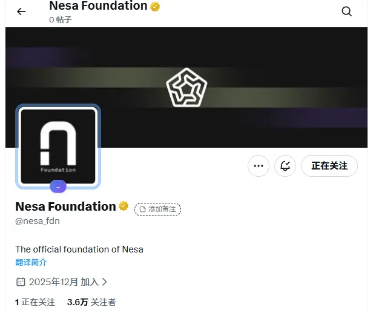This screenshot has height=313, width=376.
Task: Click the purple badge under avatar
Action: click(58, 186)
